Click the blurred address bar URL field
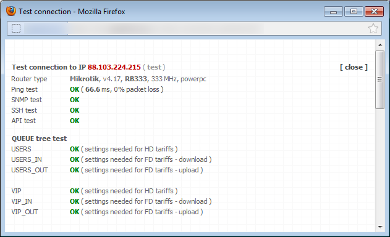Viewport: 390px width, 237px height. point(194,28)
